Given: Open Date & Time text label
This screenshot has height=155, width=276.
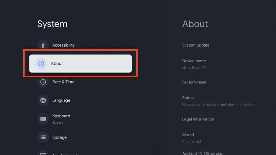Looking at the screenshot, I should 63,82.
